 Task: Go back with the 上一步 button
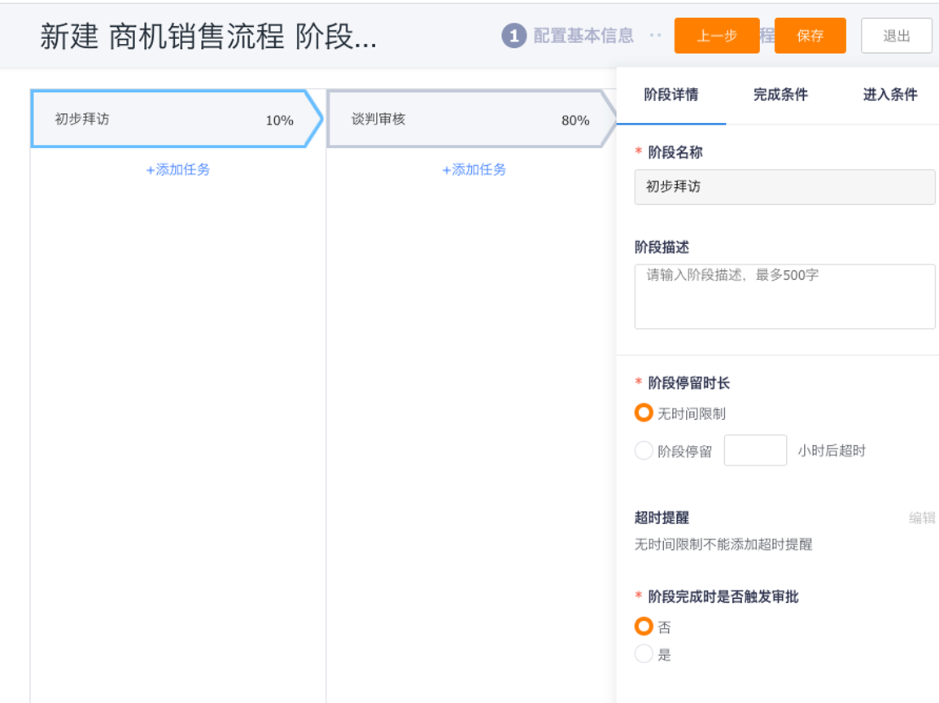(x=716, y=36)
